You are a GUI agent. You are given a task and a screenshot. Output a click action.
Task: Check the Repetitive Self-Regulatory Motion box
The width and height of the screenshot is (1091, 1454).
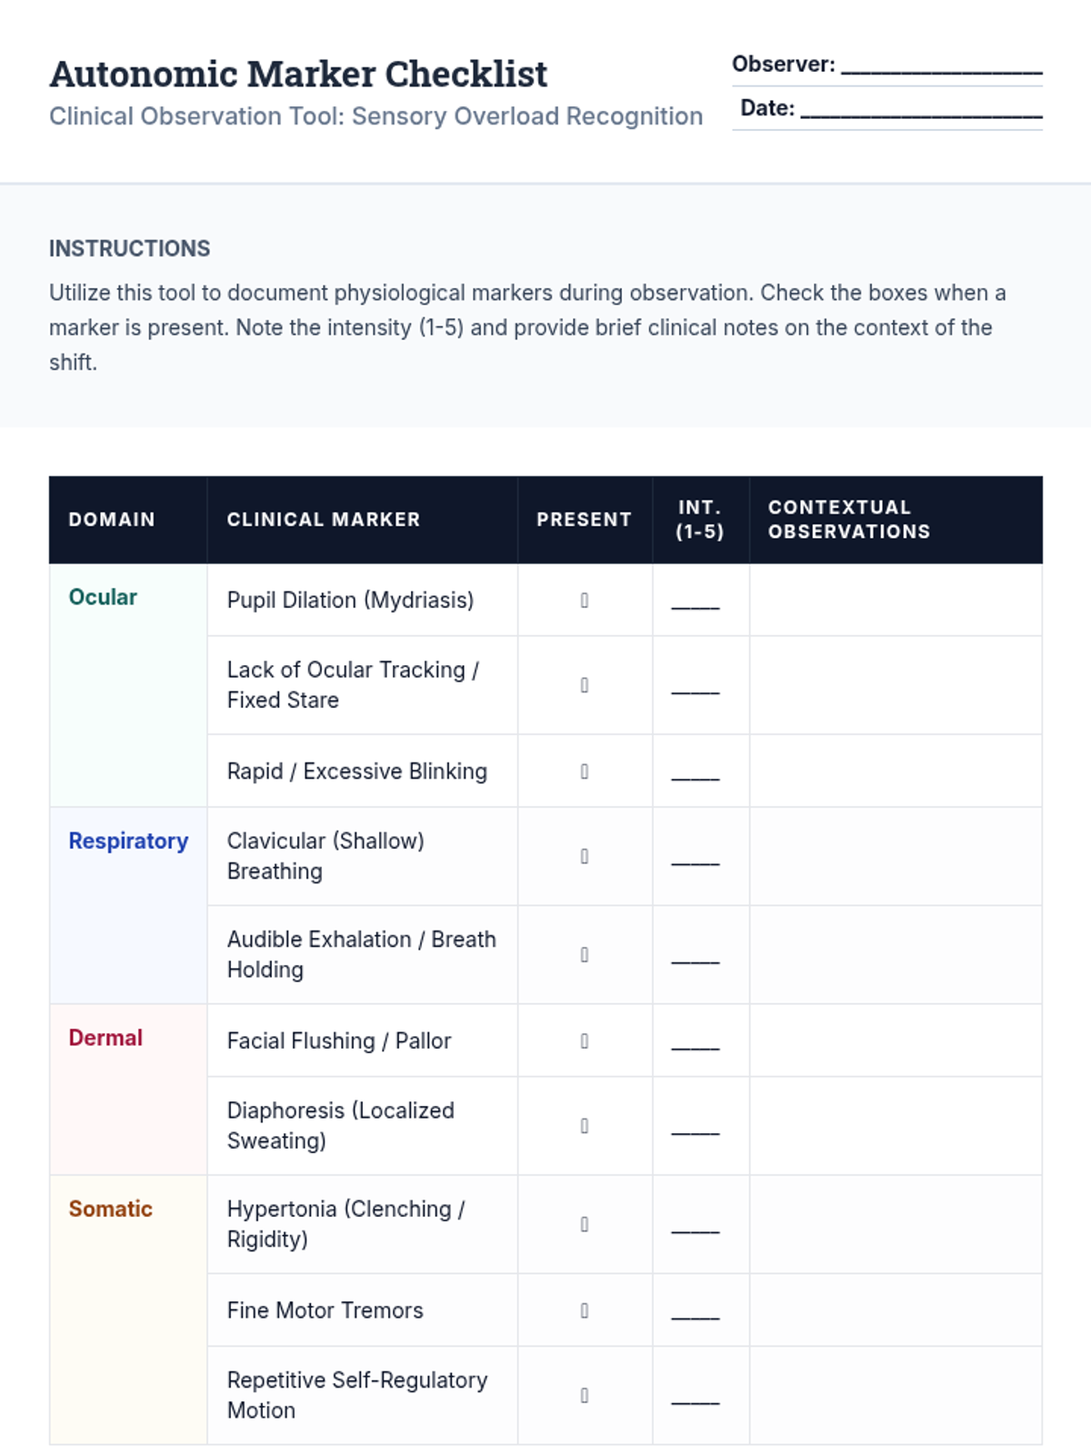[585, 1395]
